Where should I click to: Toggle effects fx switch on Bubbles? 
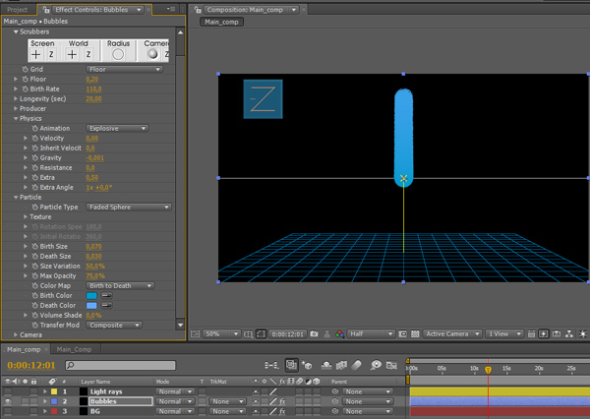(282, 401)
